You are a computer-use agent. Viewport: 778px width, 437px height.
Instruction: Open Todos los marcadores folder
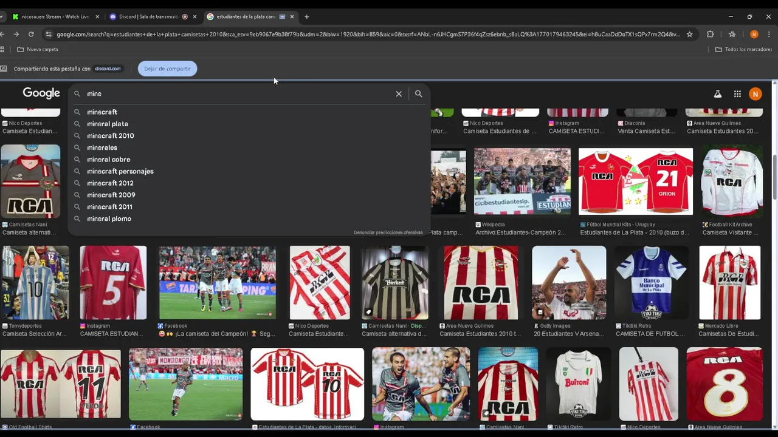coord(743,49)
